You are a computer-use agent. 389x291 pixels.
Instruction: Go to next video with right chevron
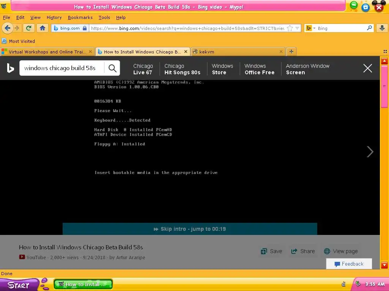370,152
